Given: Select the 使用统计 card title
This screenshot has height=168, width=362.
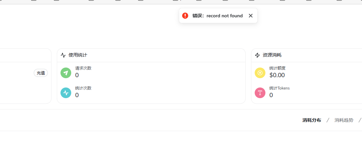Looking at the screenshot, I should [78, 55].
